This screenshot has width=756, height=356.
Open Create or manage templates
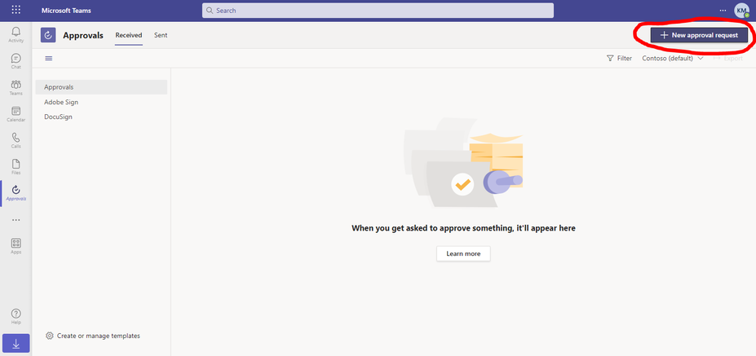pos(93,336)
